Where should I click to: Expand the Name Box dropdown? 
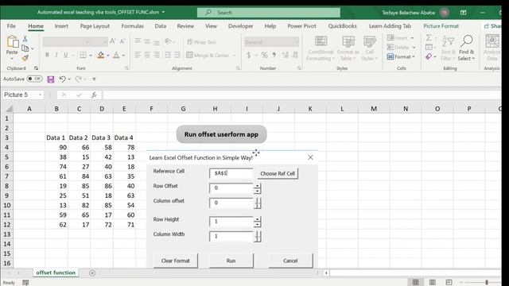[40, 95]
